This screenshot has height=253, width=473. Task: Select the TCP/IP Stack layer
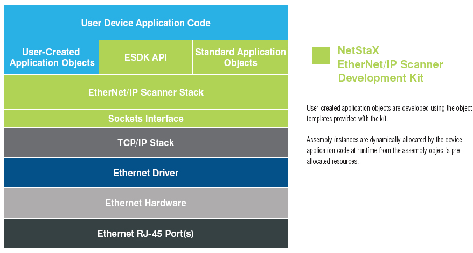[x=145, y=142]
